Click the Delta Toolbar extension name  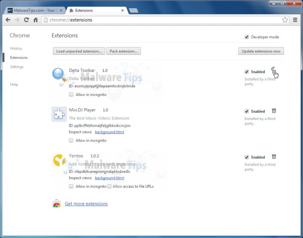(82, 71)
